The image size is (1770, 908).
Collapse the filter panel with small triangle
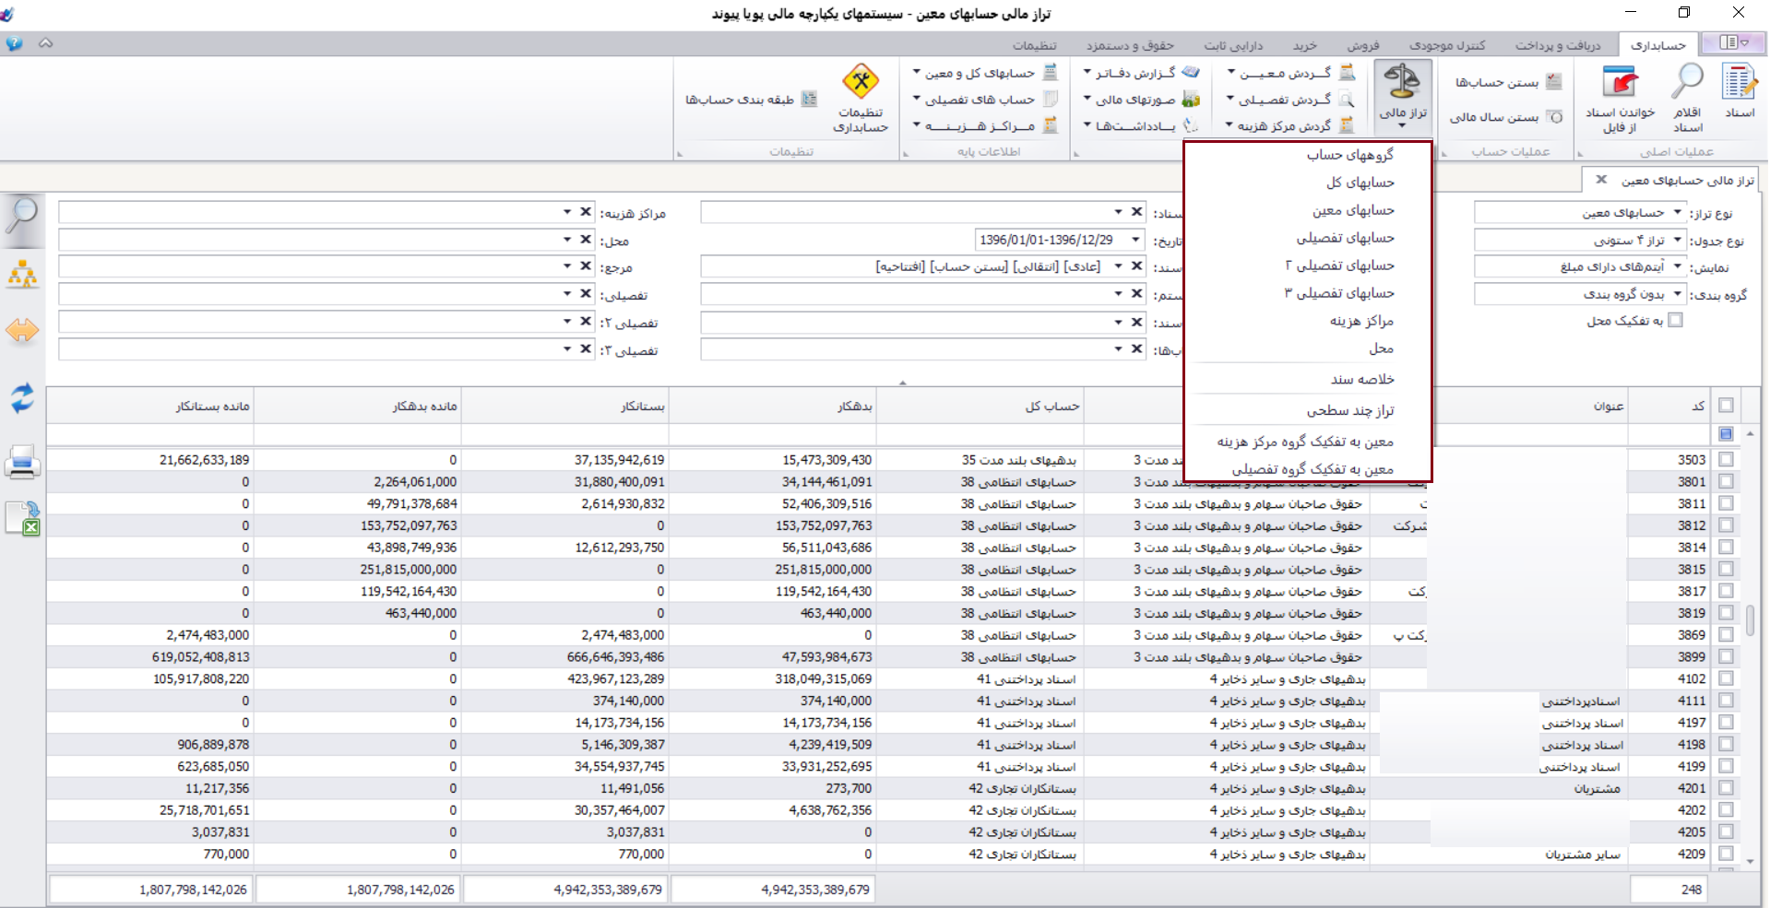pyautogui.click(x=903, y=382)
